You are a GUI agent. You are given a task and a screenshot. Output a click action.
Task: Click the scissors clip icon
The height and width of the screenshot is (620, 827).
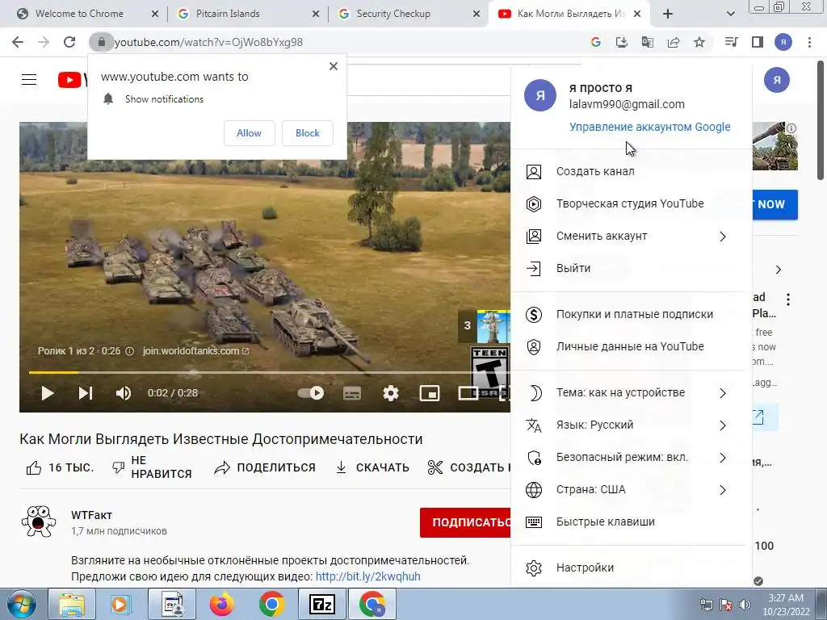point(435,467)
